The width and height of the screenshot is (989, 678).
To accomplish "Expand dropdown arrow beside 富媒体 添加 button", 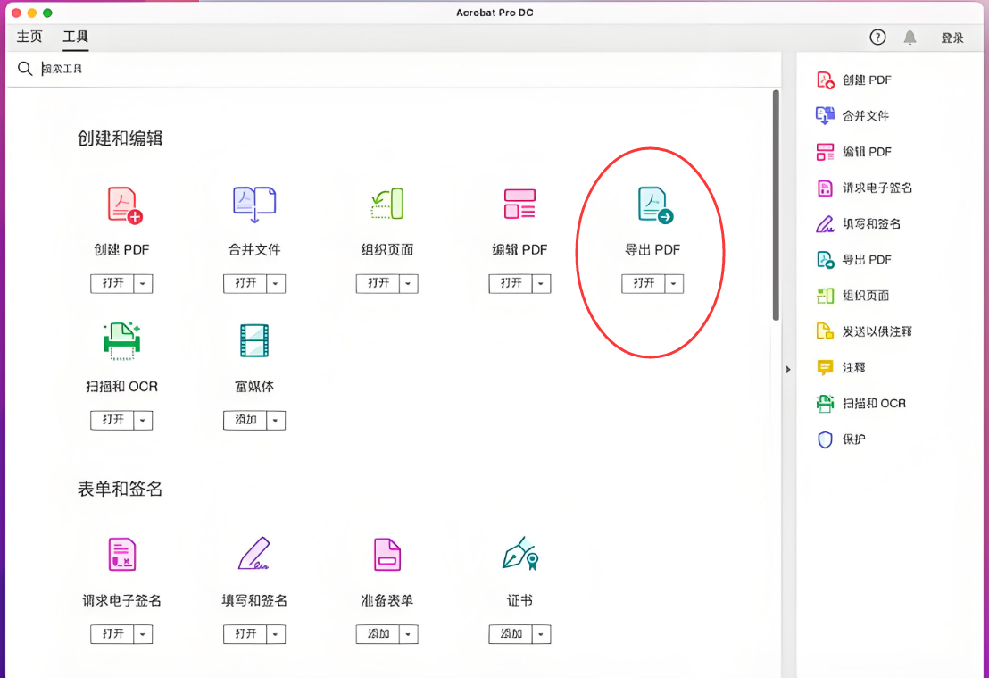I will [x=276, y=420].
